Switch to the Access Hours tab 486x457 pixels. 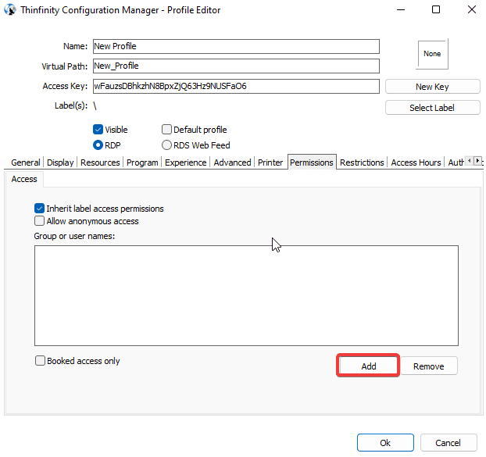pos(416,162)
